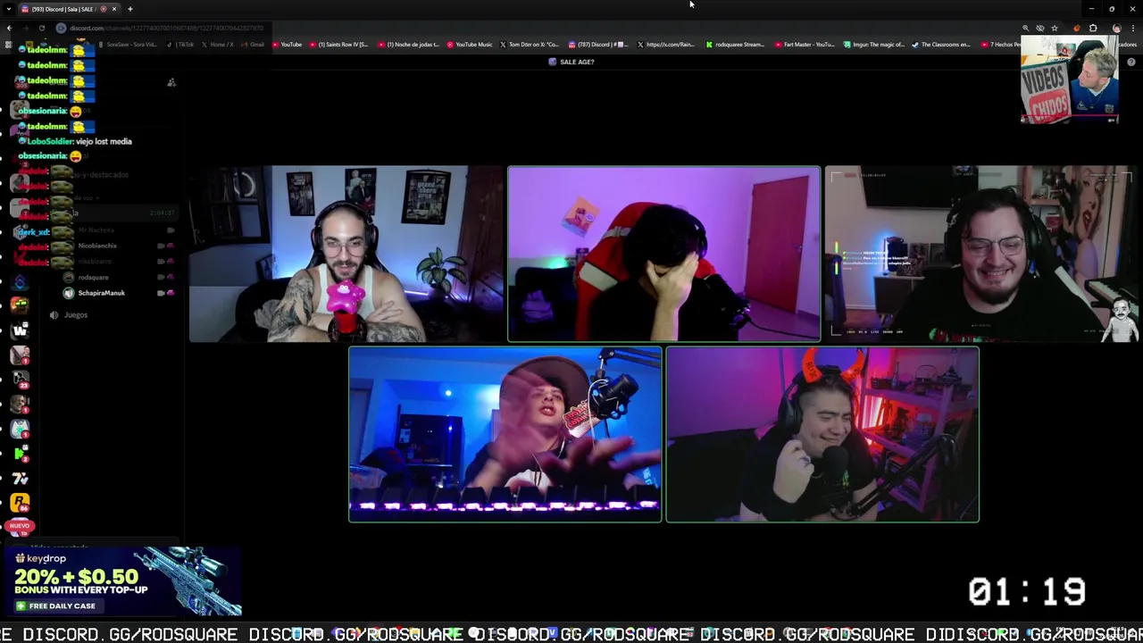This screenshot has width=1143, height=643.
Task: Select user rodsquare in voice list
Action: [x=93, y=278]
